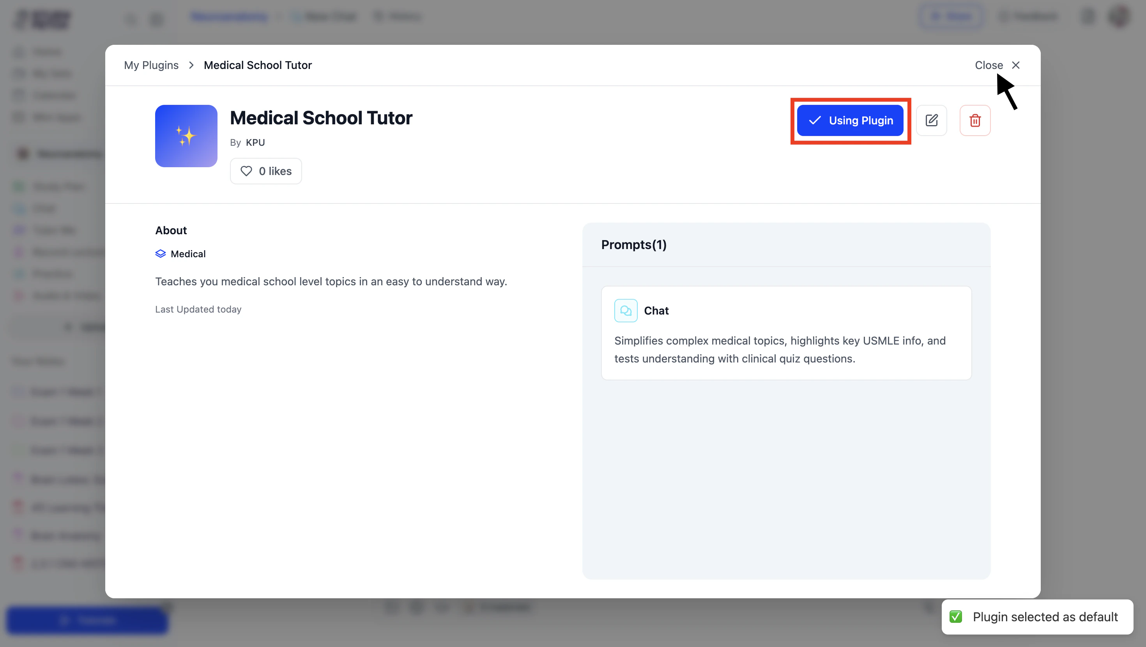Click the Medical category label
The width and height of the screenshot is (1146, 647).
click(188, 254)
